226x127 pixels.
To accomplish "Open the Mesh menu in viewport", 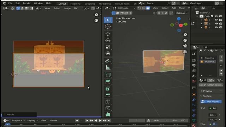I will coord(182,8).
